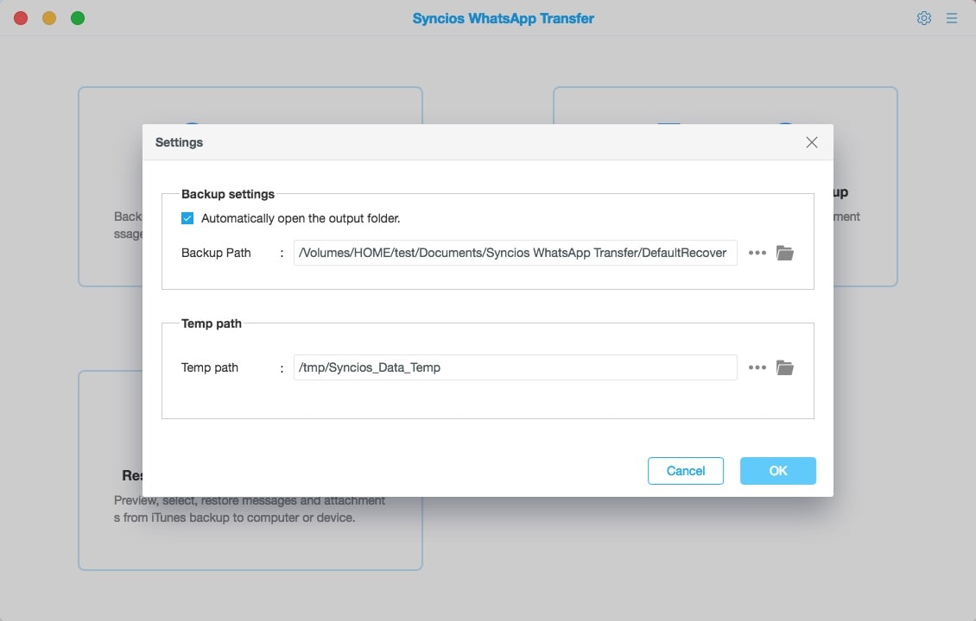Click into the Backup Path text field
The height and width of the screenshot is (621, 976).
tap(515, 253)
